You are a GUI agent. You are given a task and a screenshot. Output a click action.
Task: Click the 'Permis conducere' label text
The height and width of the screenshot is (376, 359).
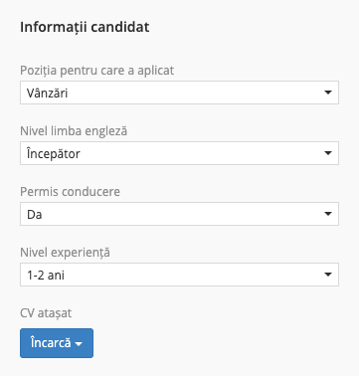(x=70, y=192)
